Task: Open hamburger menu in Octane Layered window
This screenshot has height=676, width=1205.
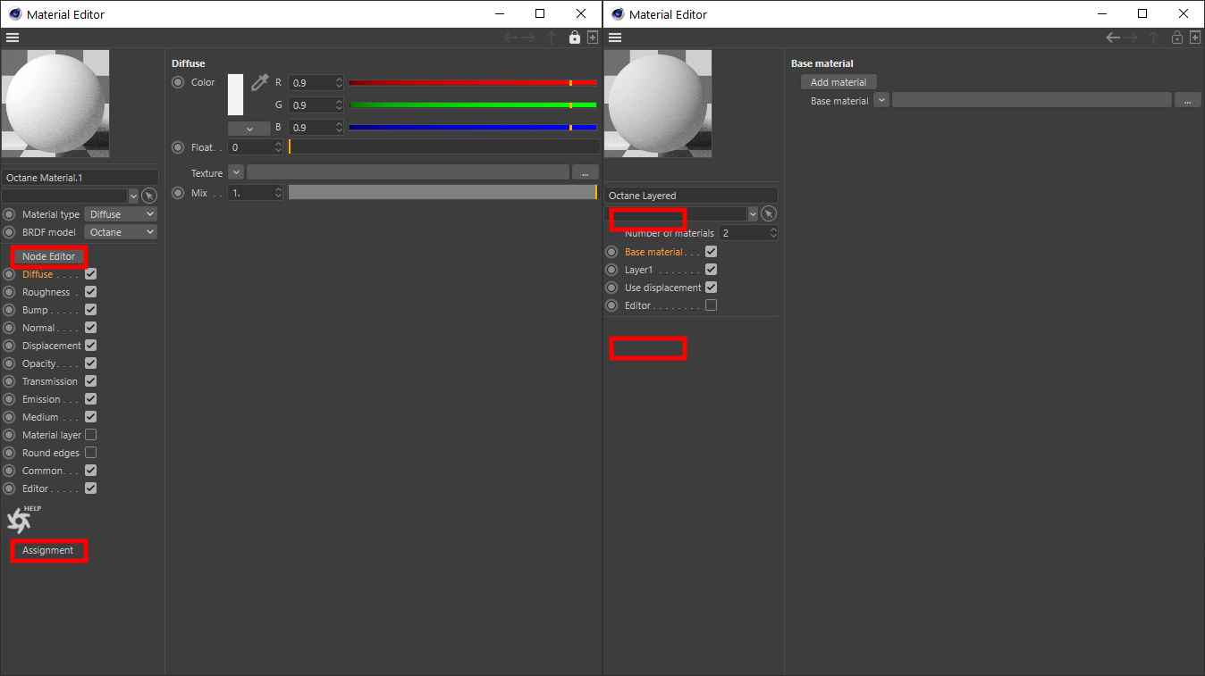Action: [x=615, y=38]
